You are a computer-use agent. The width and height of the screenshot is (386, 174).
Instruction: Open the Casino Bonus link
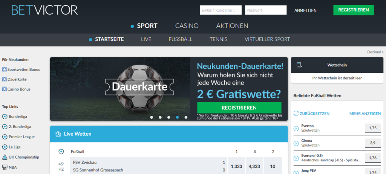click(x=19, y=89)
